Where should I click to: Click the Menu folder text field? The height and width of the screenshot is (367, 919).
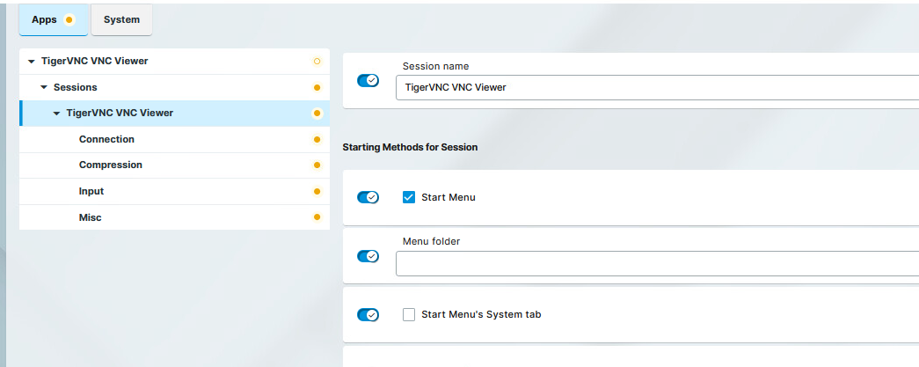coord(655,264)
